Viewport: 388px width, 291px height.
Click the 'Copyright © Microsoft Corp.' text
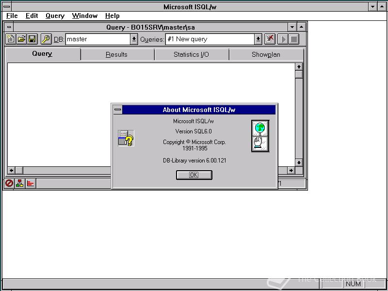(194, 142)
